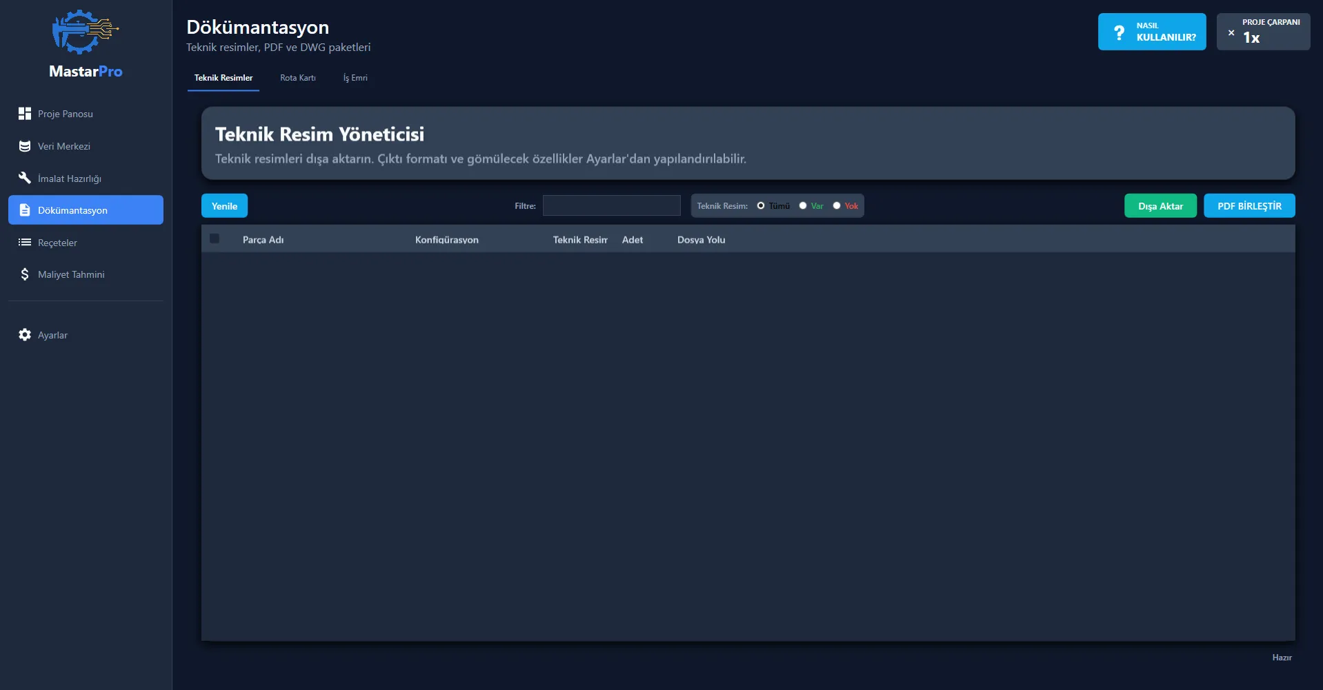The height and width of the screenshot is (690, 1323).
Task: Open the Proje Çarpanı 1x multiplier
Action: (1262, 32)
